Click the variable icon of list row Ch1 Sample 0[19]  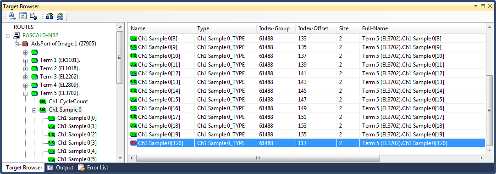pos(133,135)
